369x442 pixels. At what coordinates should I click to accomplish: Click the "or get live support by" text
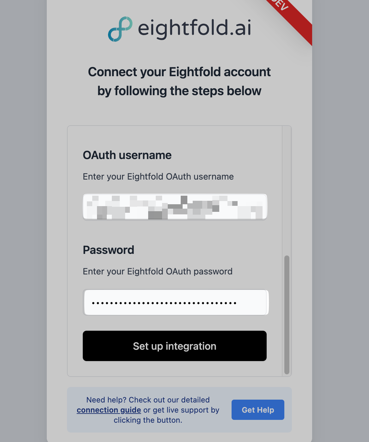(x=181, y=410)
